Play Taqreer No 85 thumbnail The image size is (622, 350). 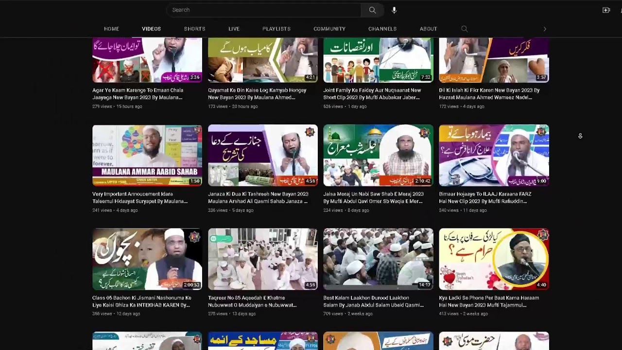(263, 259)
